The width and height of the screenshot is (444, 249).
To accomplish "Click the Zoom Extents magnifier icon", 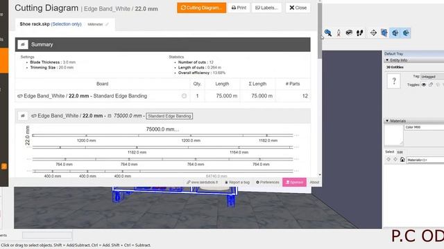I will [x=328, y=33].
